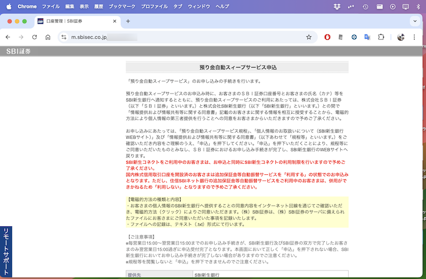The height and width of the screenshot is (279, 426).
Task: Click the address bar URL field
Action: pos(181,37)
